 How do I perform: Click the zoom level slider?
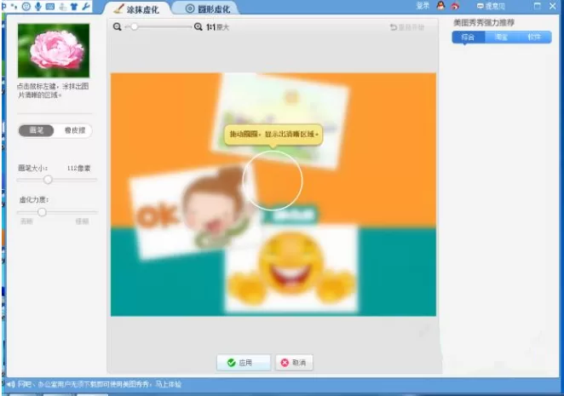point(158,26)
